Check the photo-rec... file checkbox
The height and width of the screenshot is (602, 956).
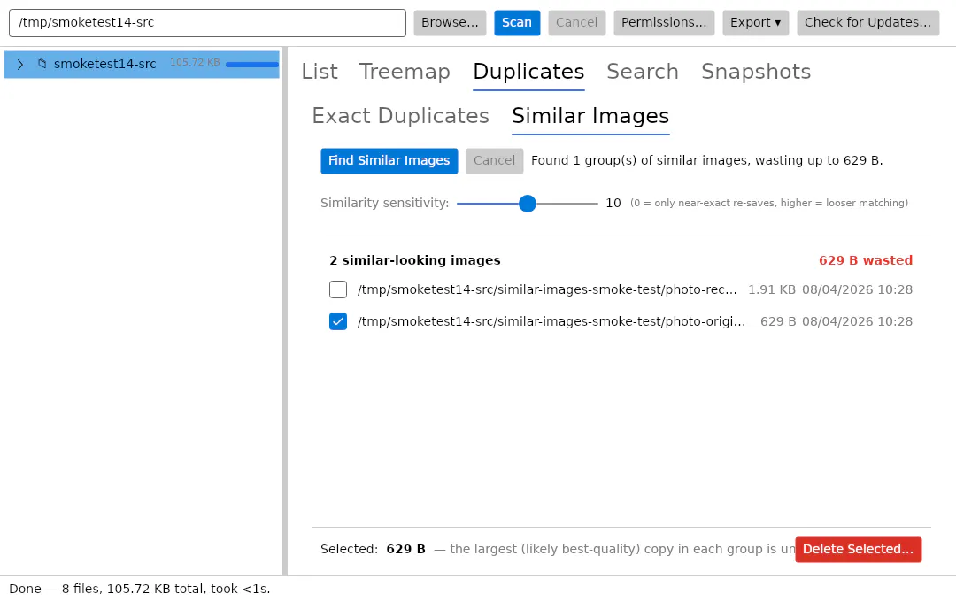click(338, 289)
